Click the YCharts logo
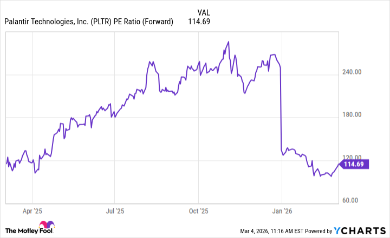This screenshot has height=238, width=390. click(360, 231)
